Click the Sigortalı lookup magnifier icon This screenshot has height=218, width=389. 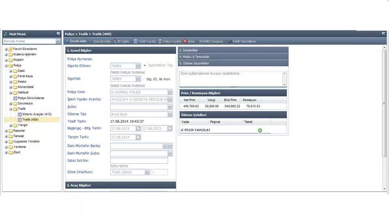[138, 78]
